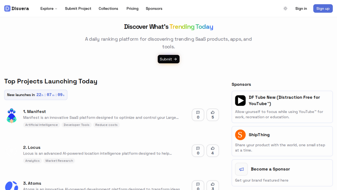Go to Collections
337x190 pixels.
[108, 8]
